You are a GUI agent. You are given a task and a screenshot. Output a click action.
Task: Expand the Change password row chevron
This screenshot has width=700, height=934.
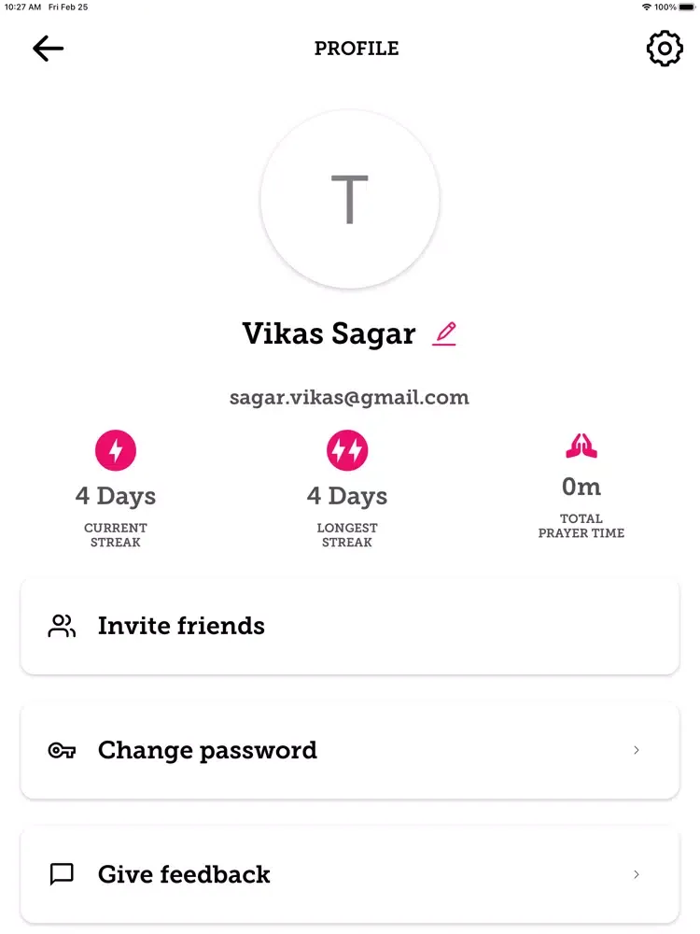[x=637, y=750]
